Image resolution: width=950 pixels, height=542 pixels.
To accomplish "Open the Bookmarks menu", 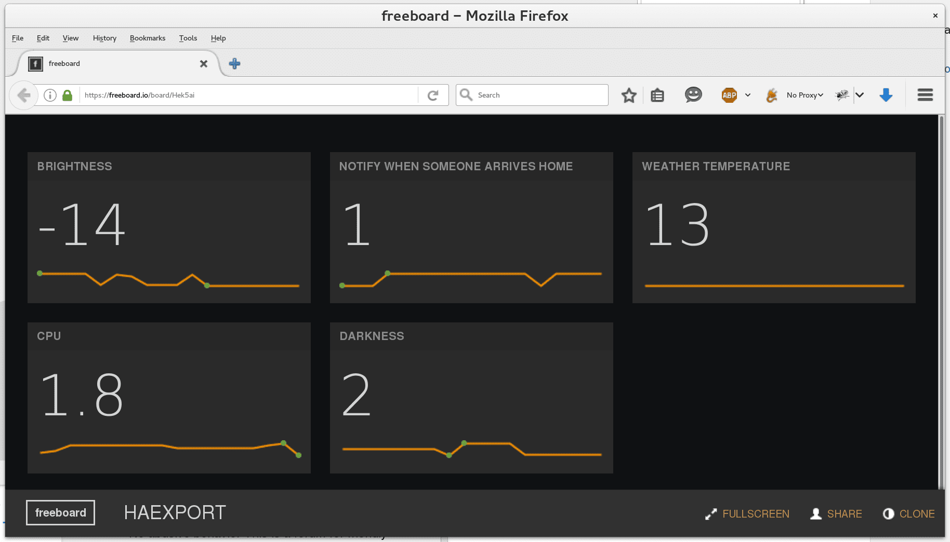I will (x=147, y=38).
